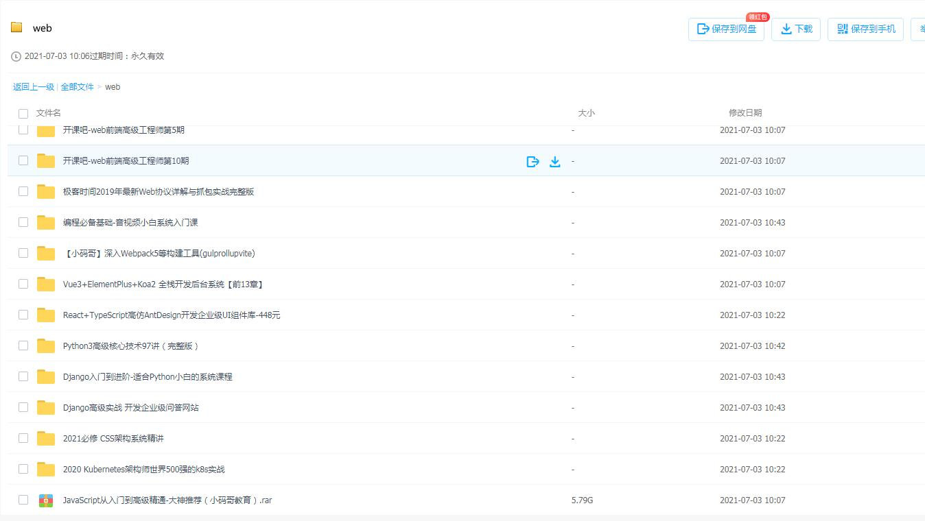Click the web breadcrumb text

[x=113, y=87]
